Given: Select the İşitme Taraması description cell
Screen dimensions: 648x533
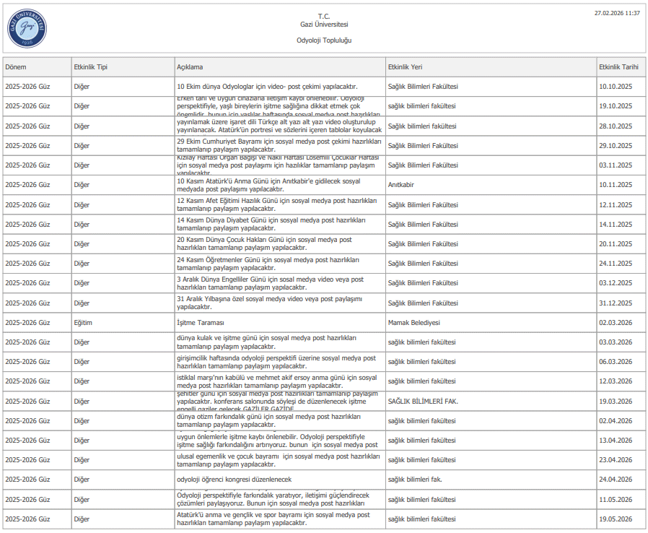Looking at the screenshot, I should click(201, 323).
